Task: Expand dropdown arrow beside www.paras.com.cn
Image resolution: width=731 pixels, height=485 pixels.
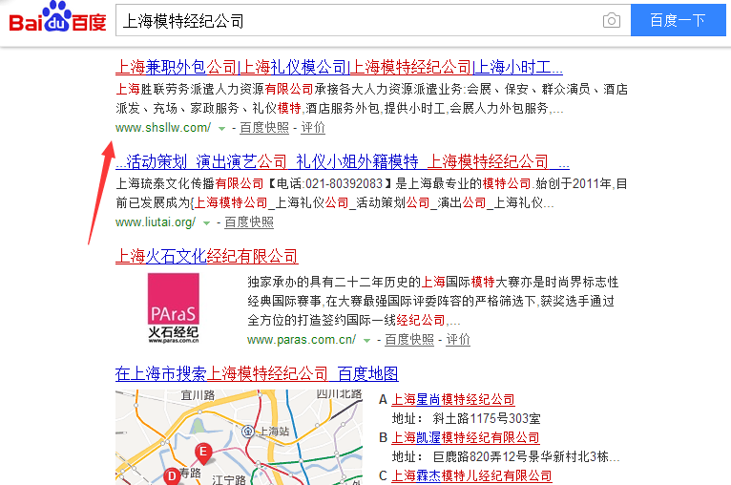Action: [366, 341]
